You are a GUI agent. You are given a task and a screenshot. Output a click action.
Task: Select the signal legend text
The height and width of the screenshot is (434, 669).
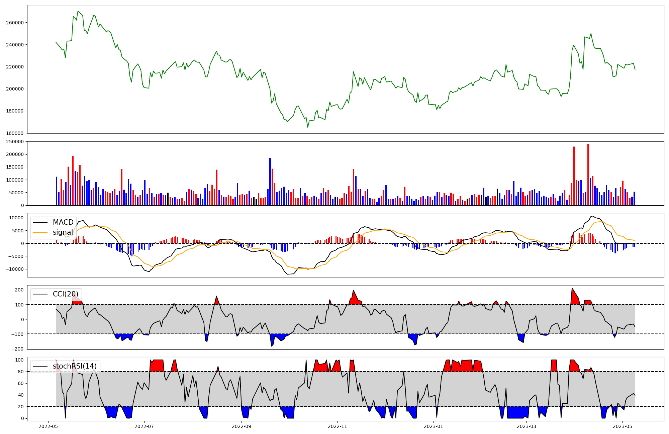[x=63, y=232]
